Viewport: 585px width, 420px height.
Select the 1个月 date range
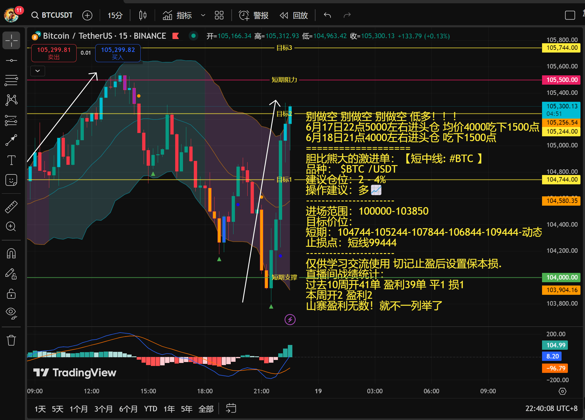click(x=79, y=409)
